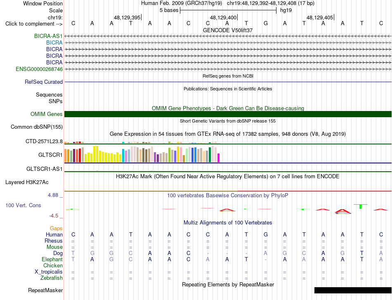Click the Gaps row label
The height and width of the screenshot is (300, 392).
(x=56, y=228)
